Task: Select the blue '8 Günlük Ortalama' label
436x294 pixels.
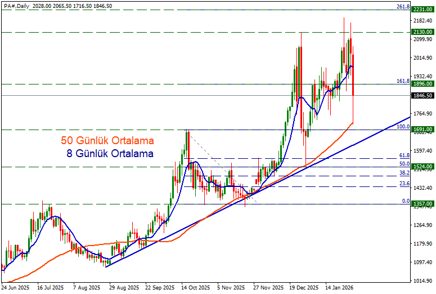Action: click(110, 153)
